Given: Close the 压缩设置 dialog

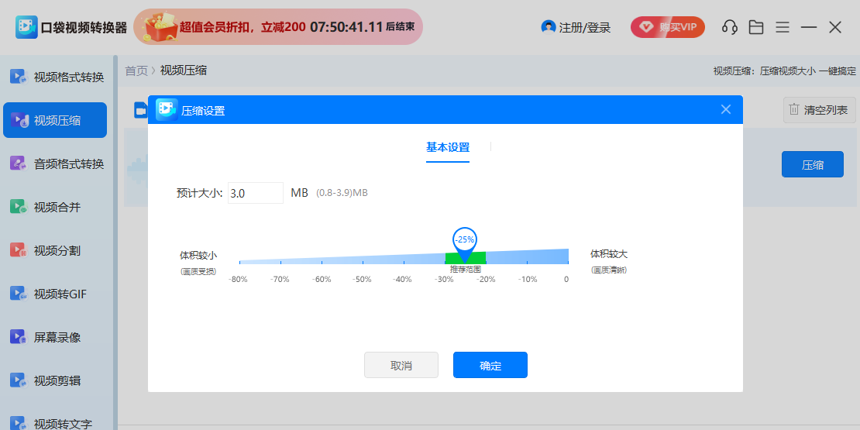Looking at the screenshot, I should click(725, 109).
